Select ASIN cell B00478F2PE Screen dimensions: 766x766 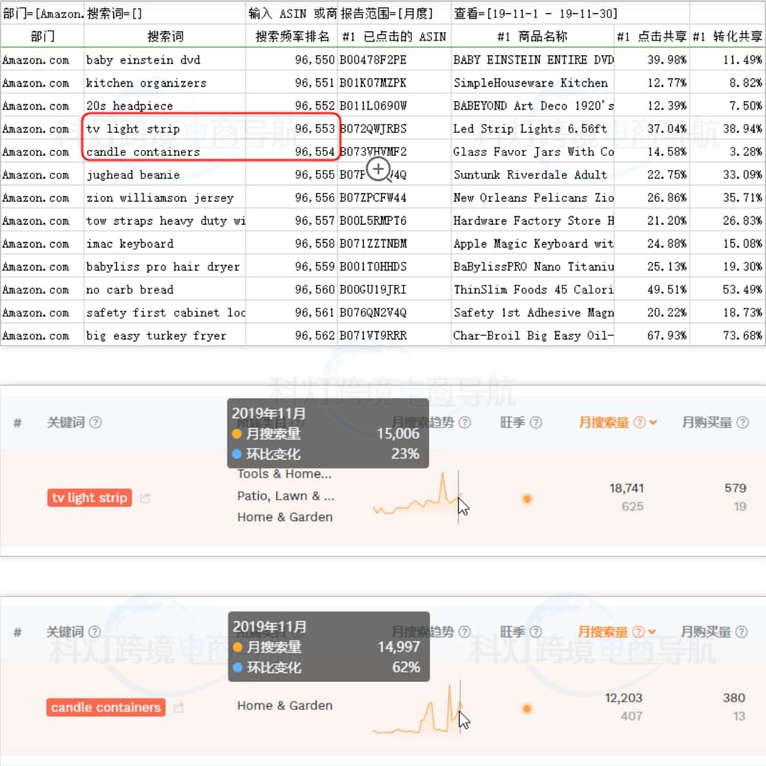click(x=373, y=60)
